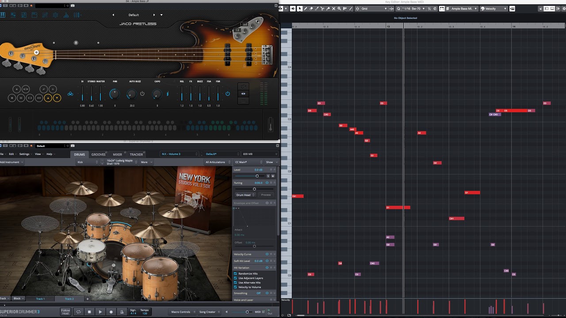
Task: Click the Stop button in Superior Drummer
Action: pyautogui.click(x=89, y=312)
